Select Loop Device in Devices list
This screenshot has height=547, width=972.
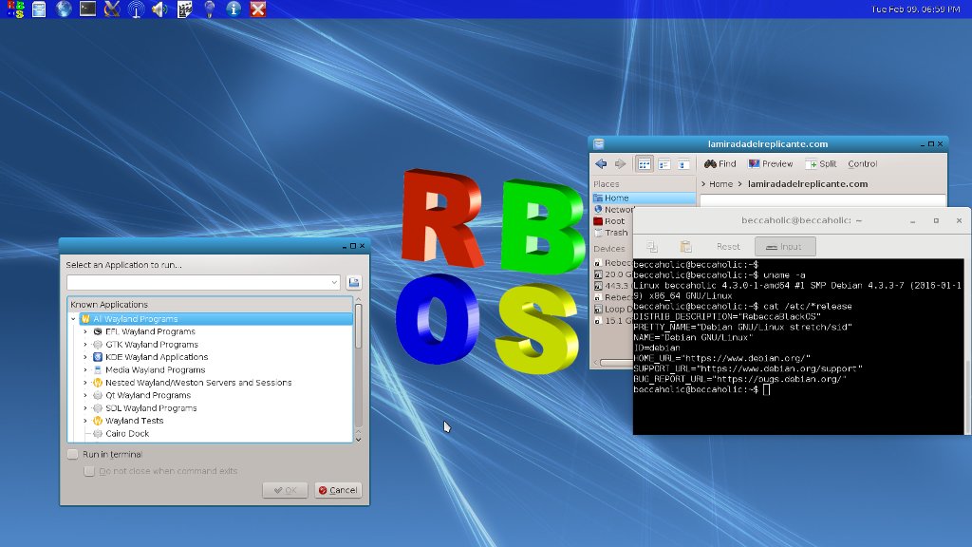pyautogui.click(x=613, y=309)
